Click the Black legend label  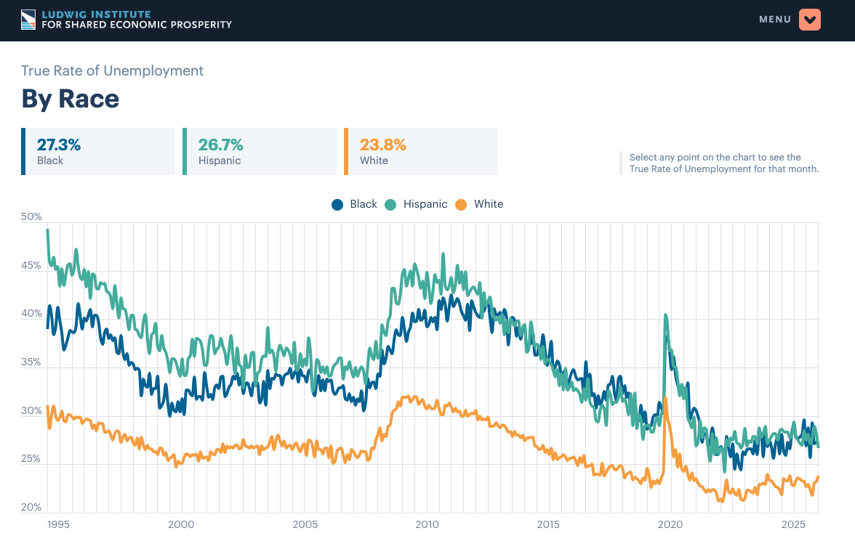pyautogui.click(x=364, y=204)
